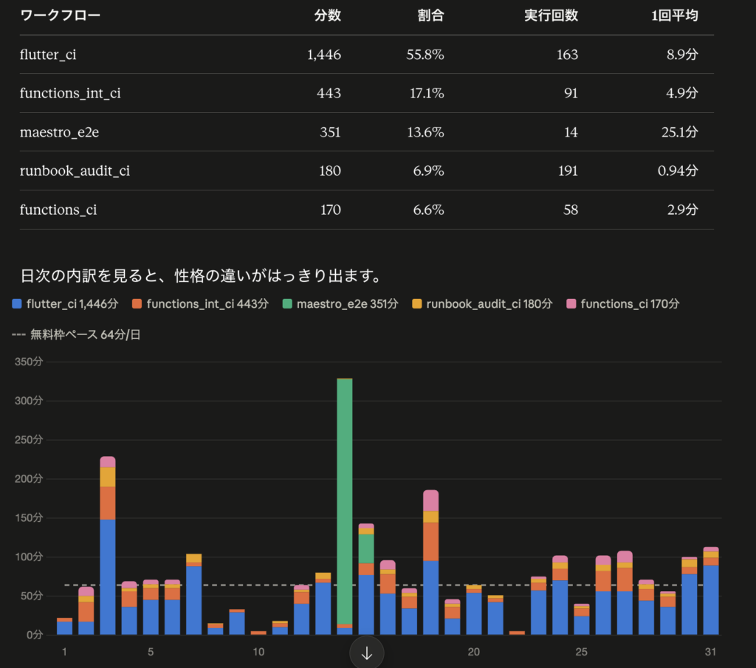Select legend label 'flutter_ci 1,446分'
756x668 pixels.
pos(72,303)
